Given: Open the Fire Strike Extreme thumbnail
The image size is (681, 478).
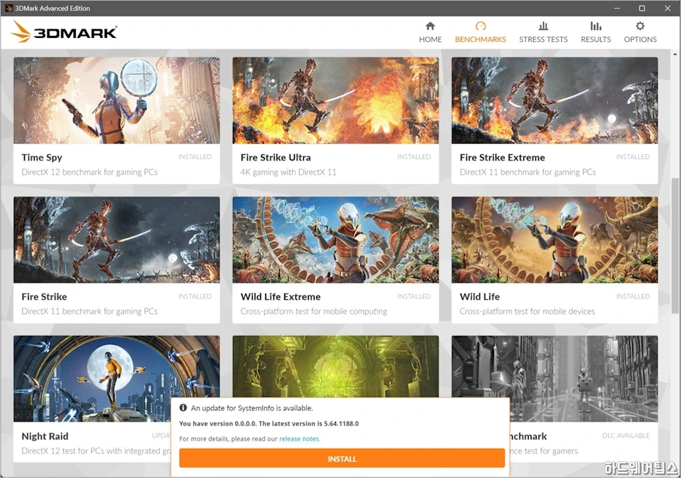Looking at the screenshot, I should pos(555,100).
